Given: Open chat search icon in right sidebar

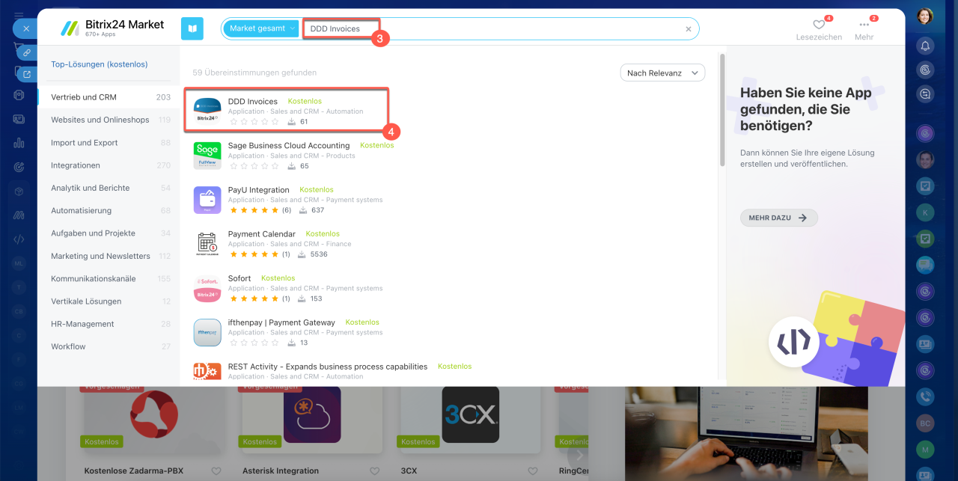Looking at the screenshot, I should [925, 94].
